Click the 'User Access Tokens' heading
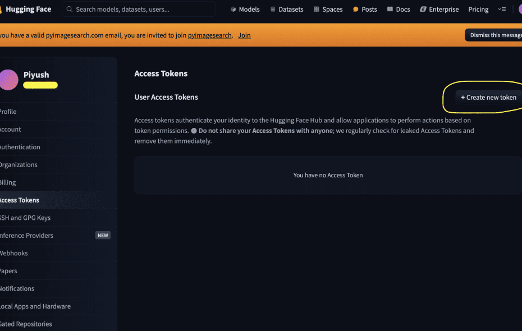Screen dimensions: 522x331 pyautogui.click(x=166, y=97)
